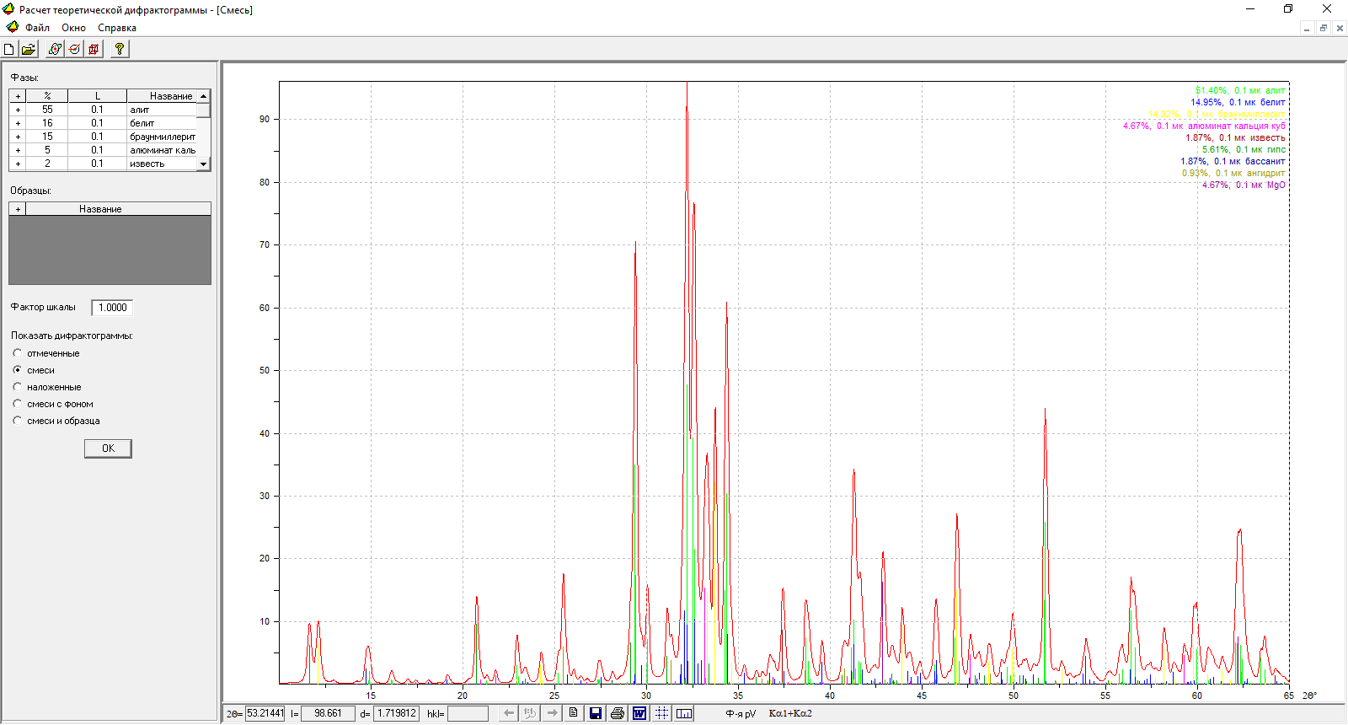Select the 'отмеченные' radio option
1348x725 pixels.
18,353
